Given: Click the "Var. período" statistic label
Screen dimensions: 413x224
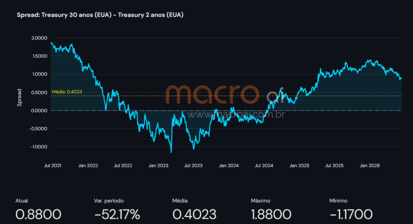Looking at the screenshot, I should tap(109, 201).
